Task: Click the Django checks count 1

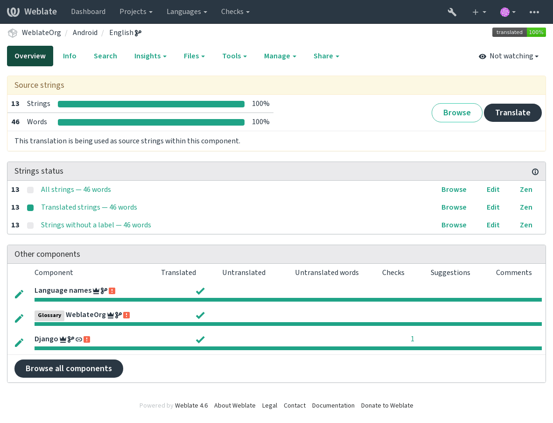Action: pyautogui.click(x=412, y=339)
